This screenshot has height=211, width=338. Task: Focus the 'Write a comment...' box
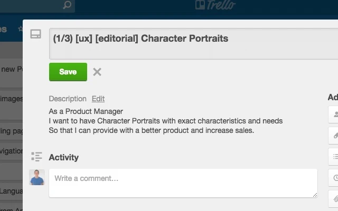pos(183,183)
